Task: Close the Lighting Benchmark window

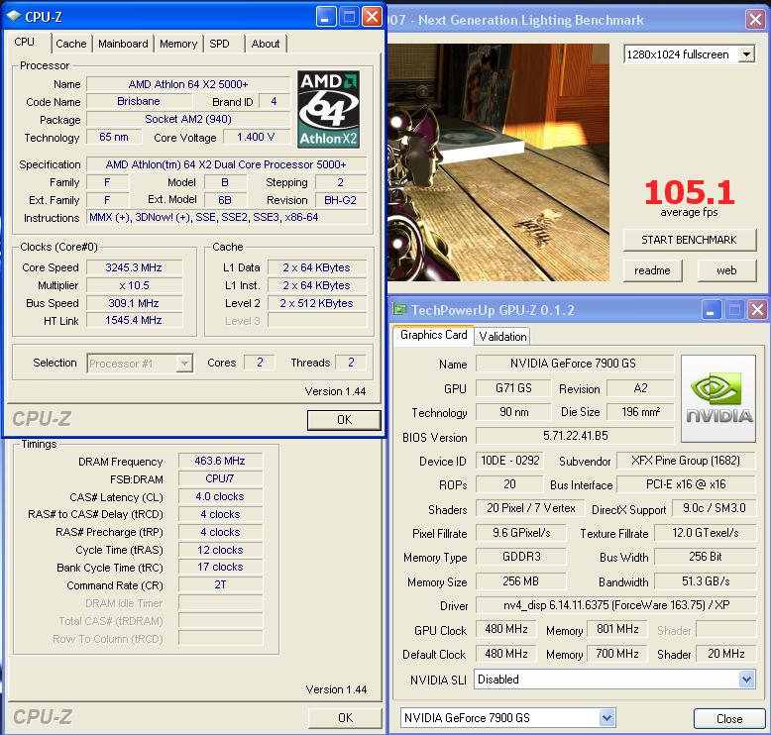Action: (x=757, y=19)
